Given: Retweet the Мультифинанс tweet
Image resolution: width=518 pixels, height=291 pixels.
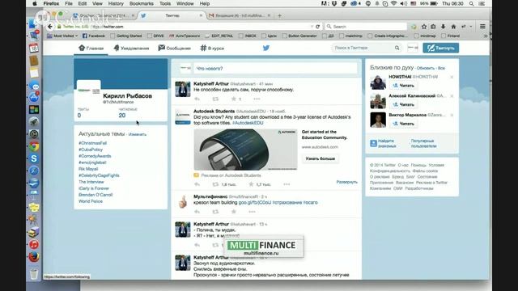Looking at the screenshot, I should coord(215,212).
